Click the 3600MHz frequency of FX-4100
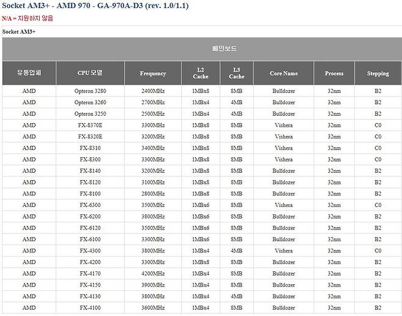 coord(153,307)
